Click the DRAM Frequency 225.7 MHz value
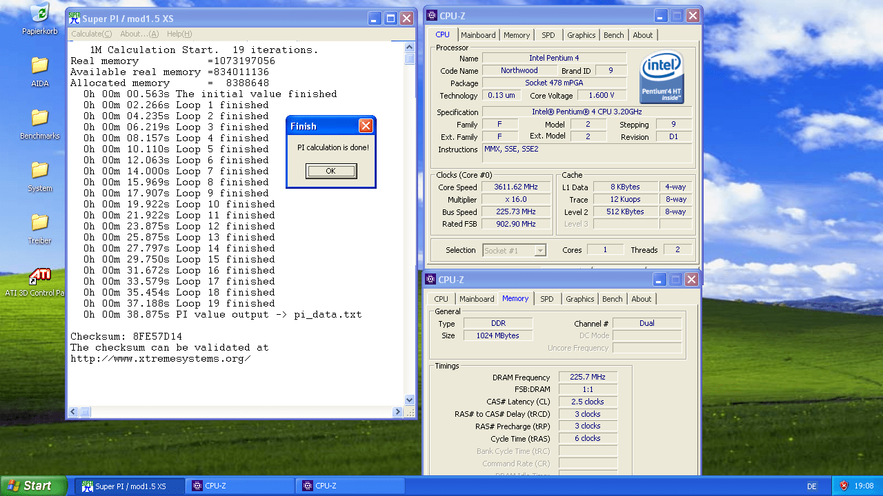The image size is (883, 496). [x=588, y=378]
